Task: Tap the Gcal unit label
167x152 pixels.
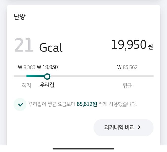Action: click(x=51, y=47)
